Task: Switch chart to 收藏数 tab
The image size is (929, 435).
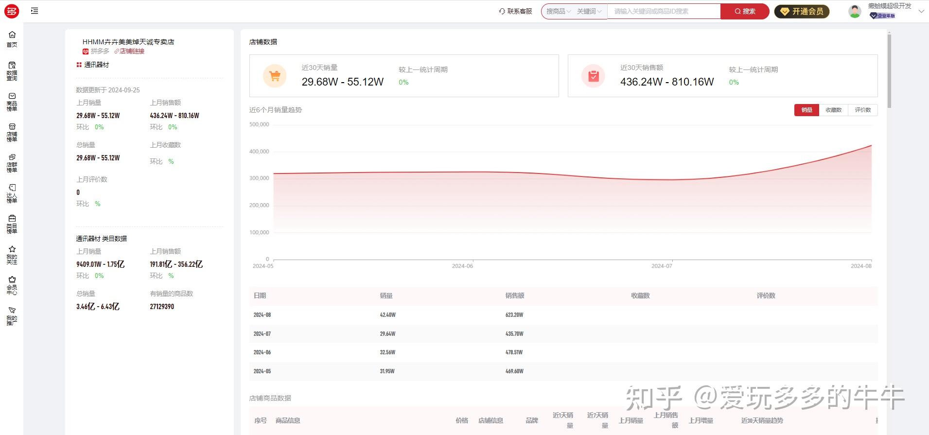Action: 833,110
